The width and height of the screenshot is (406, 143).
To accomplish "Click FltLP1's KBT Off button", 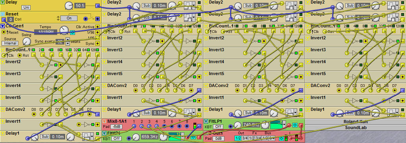I will [x=218, y=127].
